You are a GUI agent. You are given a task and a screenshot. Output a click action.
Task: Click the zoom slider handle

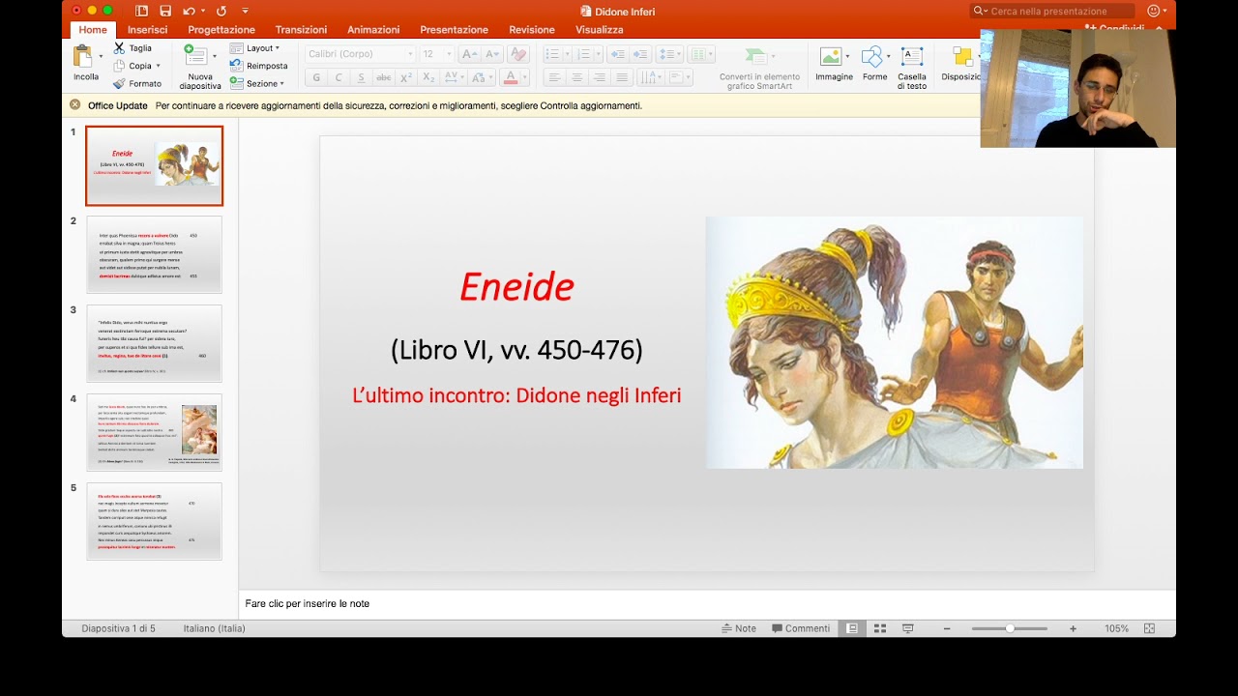pyautogui.click(x=1010, y=628)
